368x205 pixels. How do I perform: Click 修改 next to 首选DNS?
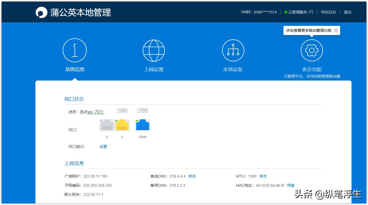(192, 176)
